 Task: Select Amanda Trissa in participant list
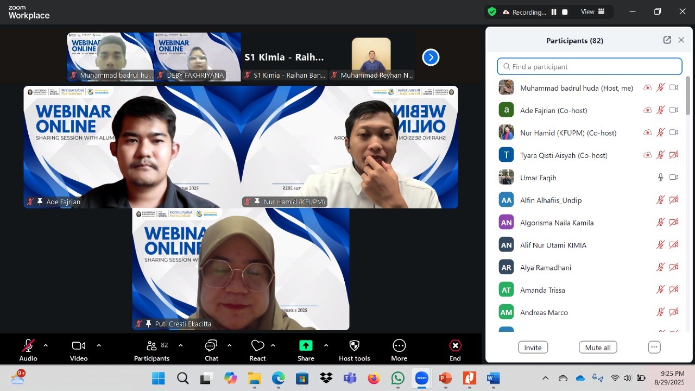pos(590,290)
